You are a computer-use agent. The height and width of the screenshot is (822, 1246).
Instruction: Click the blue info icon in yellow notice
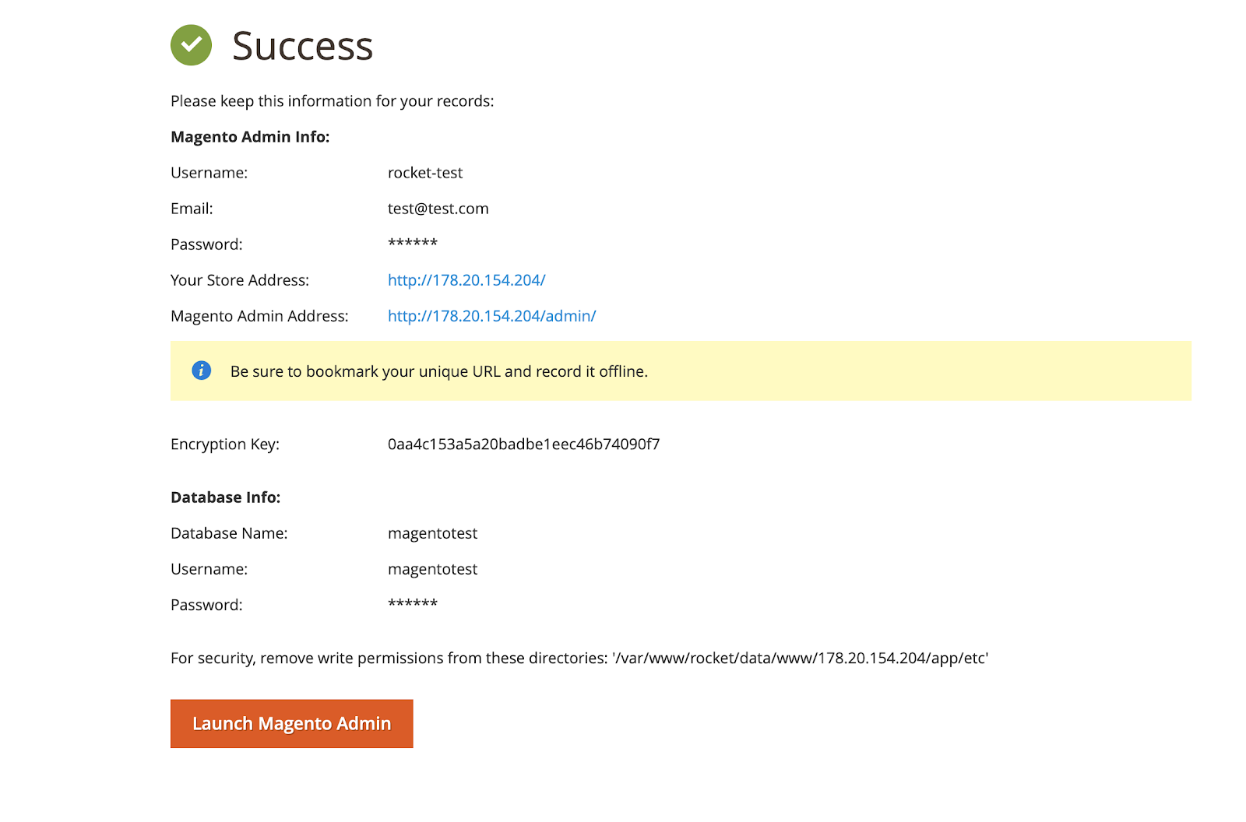(201, 371)
